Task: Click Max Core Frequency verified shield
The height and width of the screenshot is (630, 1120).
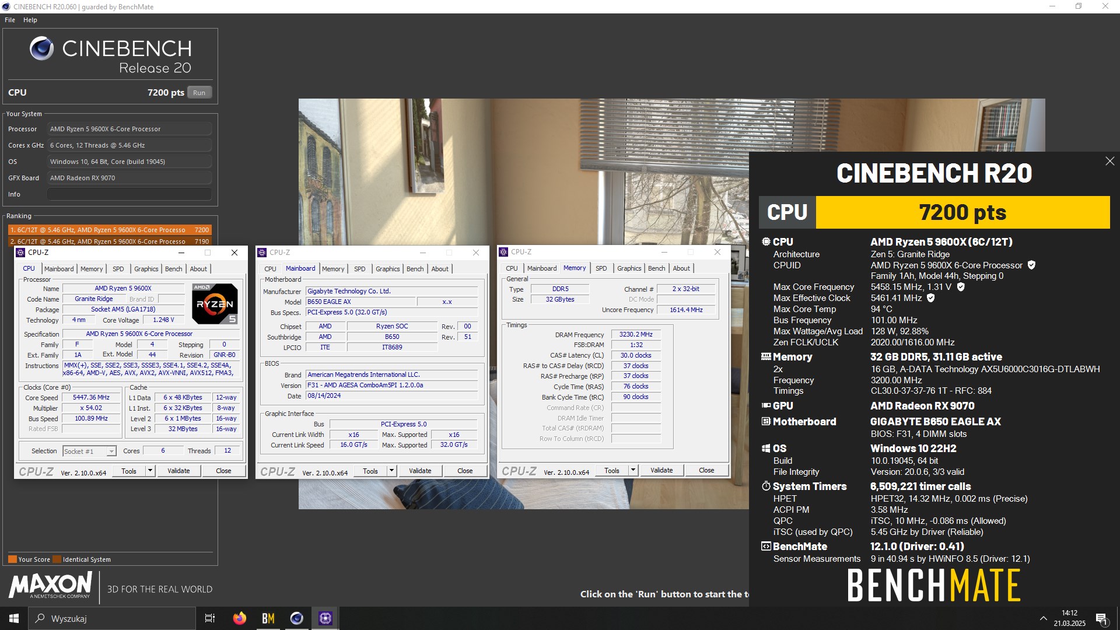Action: [x=961, y=287]
